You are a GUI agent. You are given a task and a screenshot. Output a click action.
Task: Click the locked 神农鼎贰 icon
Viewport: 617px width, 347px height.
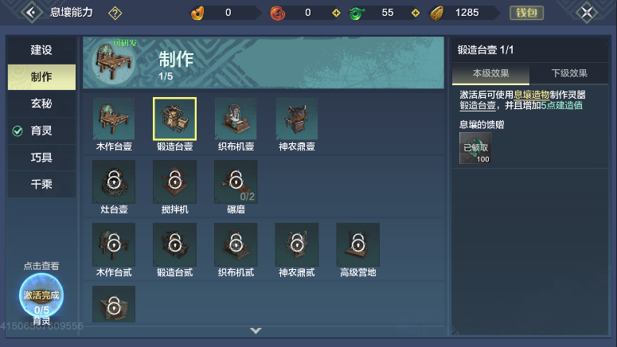click(x=297, y=244)
